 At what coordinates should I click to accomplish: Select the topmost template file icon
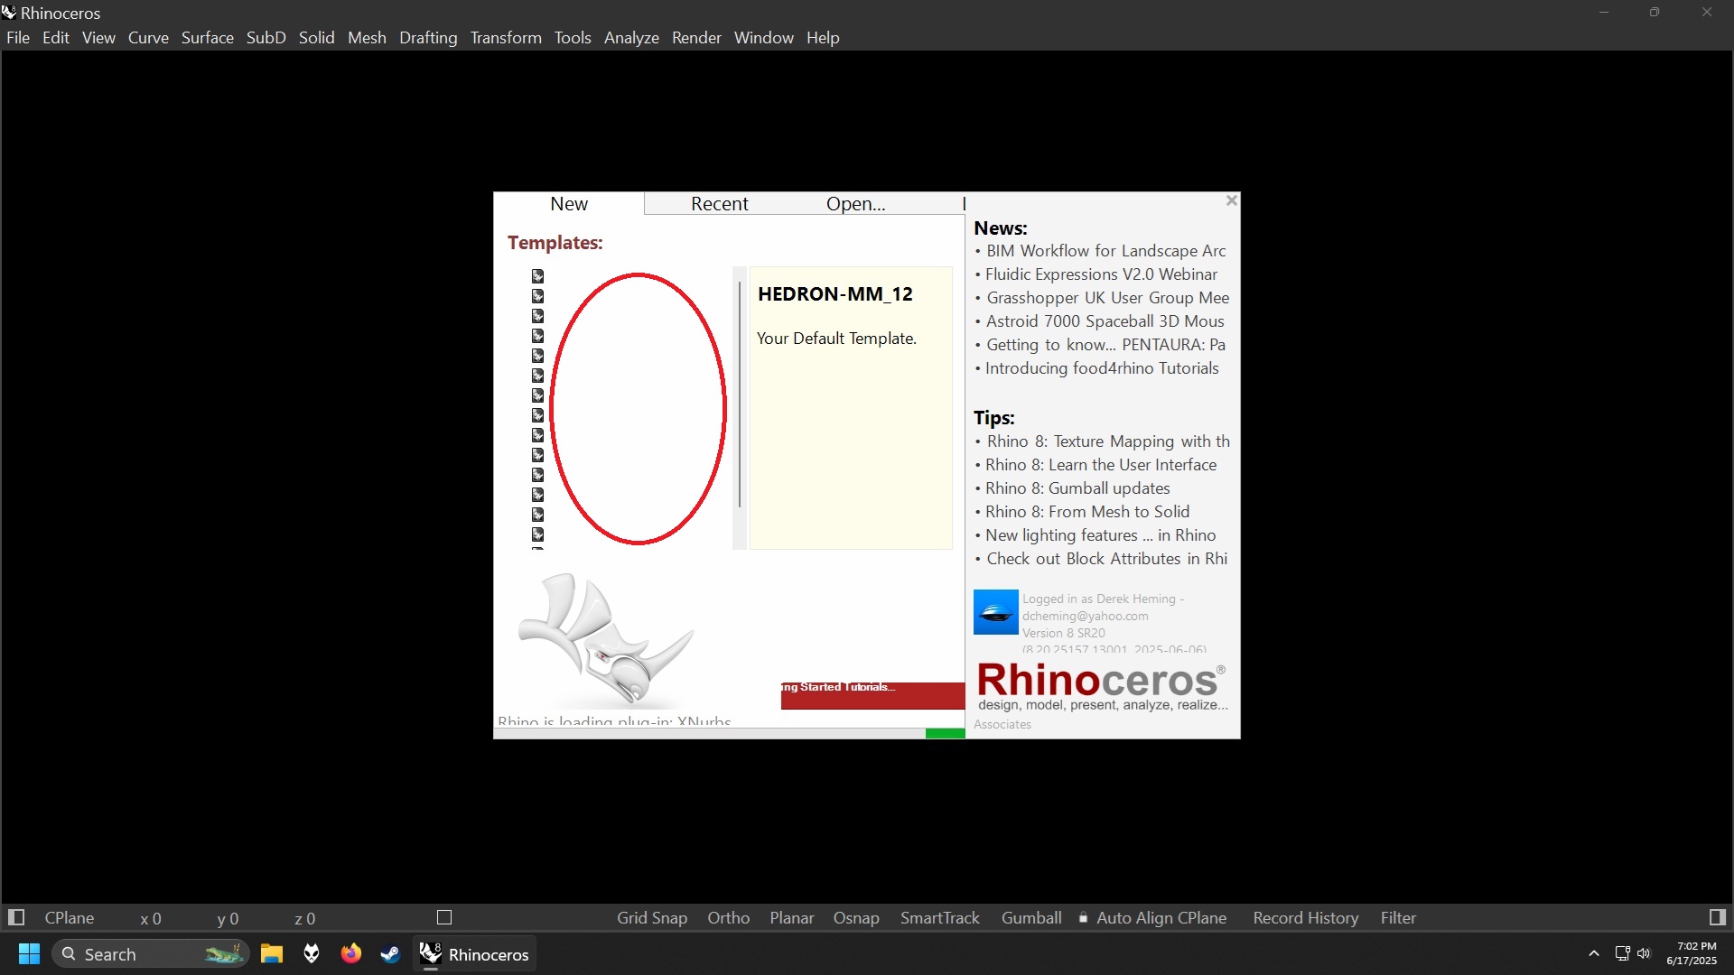pyautogui.click(x=537, y=276)
